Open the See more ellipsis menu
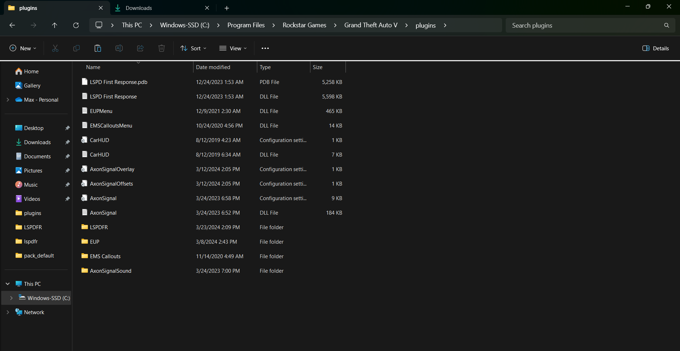The width and height of the screenshot is (680, 351). 265,49
